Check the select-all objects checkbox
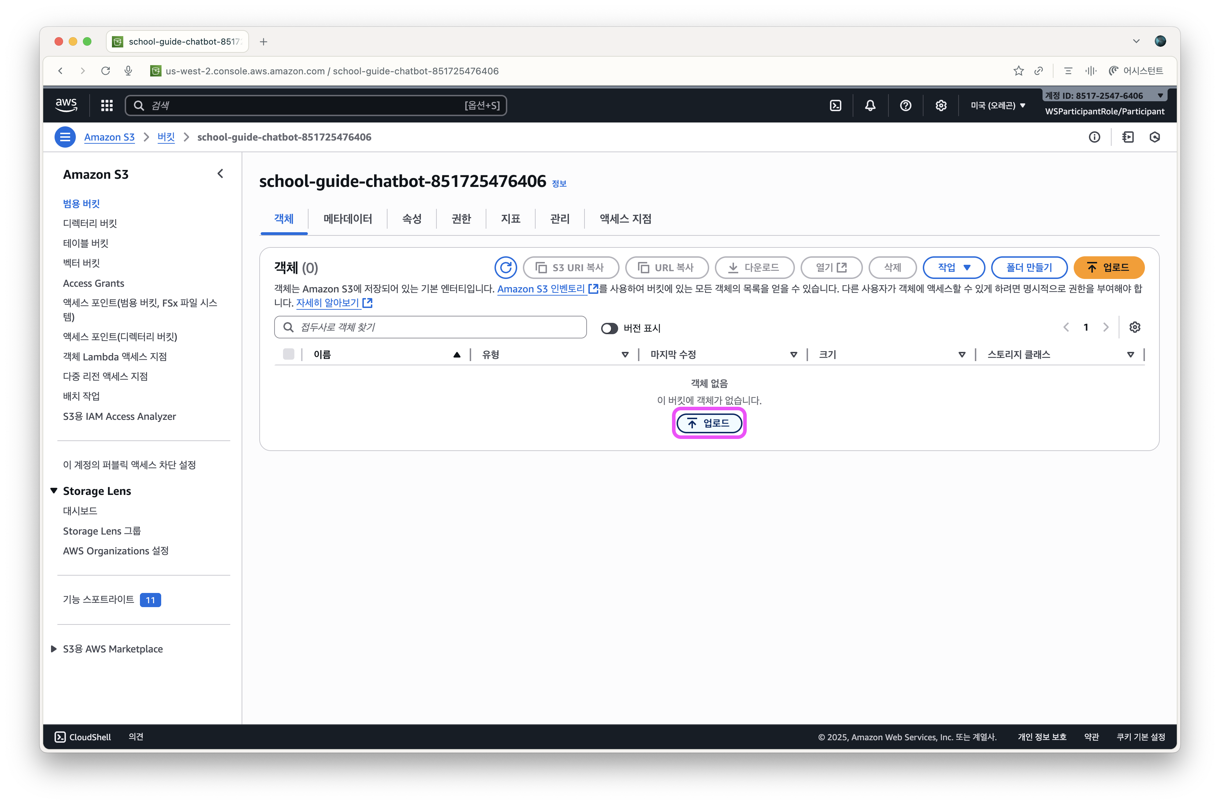Viewport: 1220px width, 805px height. click(289, 354)
